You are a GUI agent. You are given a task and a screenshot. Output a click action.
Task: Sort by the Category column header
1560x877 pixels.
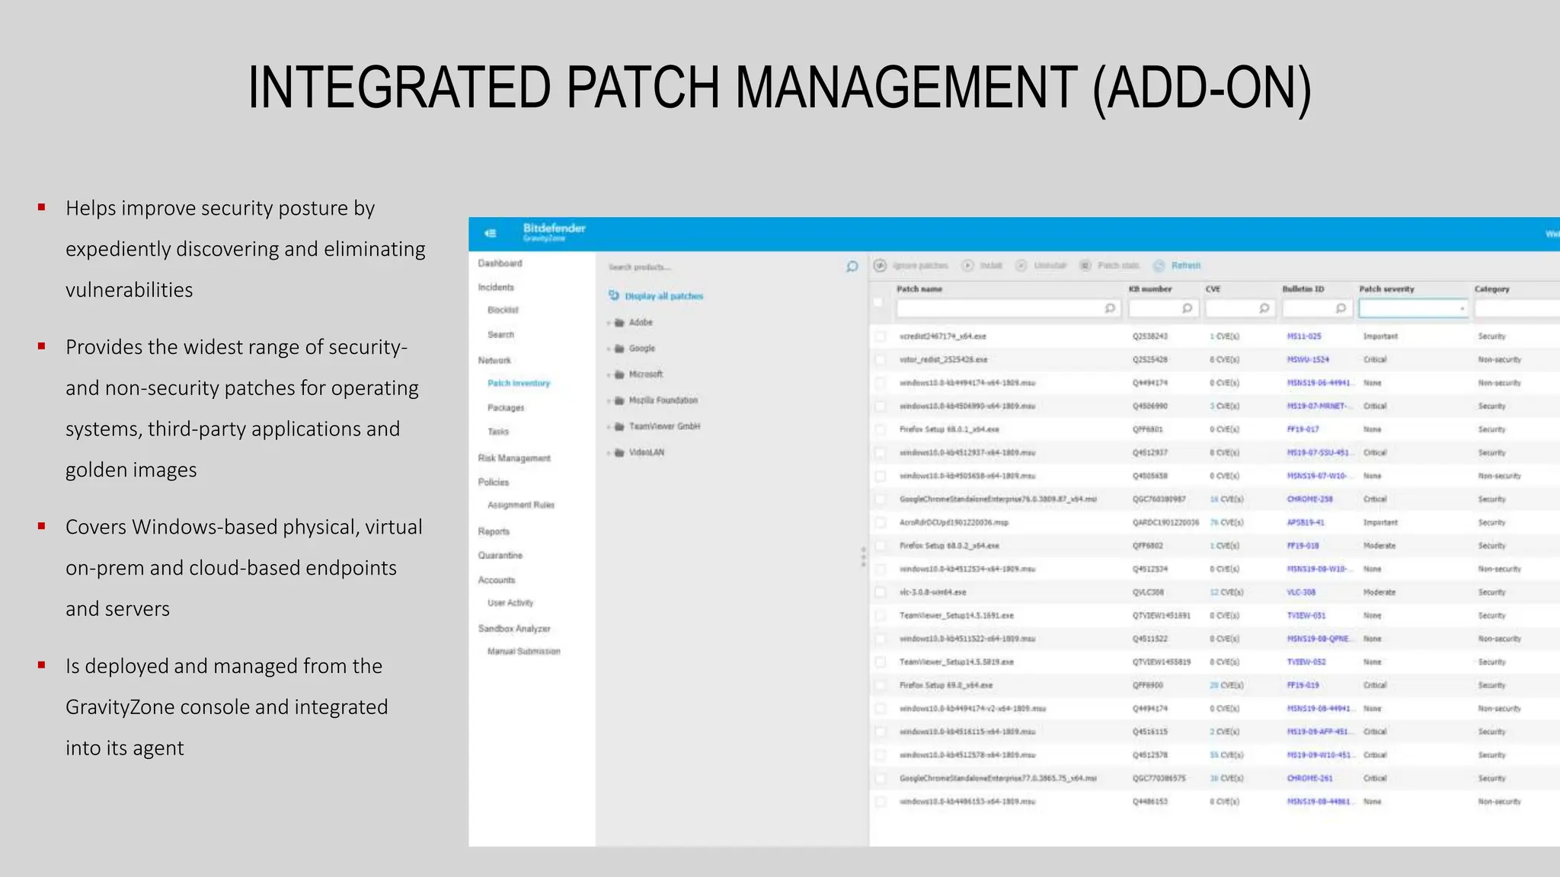1491,289
